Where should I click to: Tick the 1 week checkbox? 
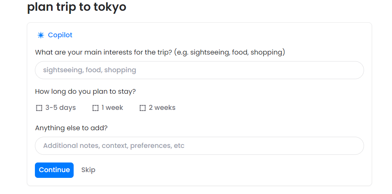pyautogui.click(x=96, y=108)
